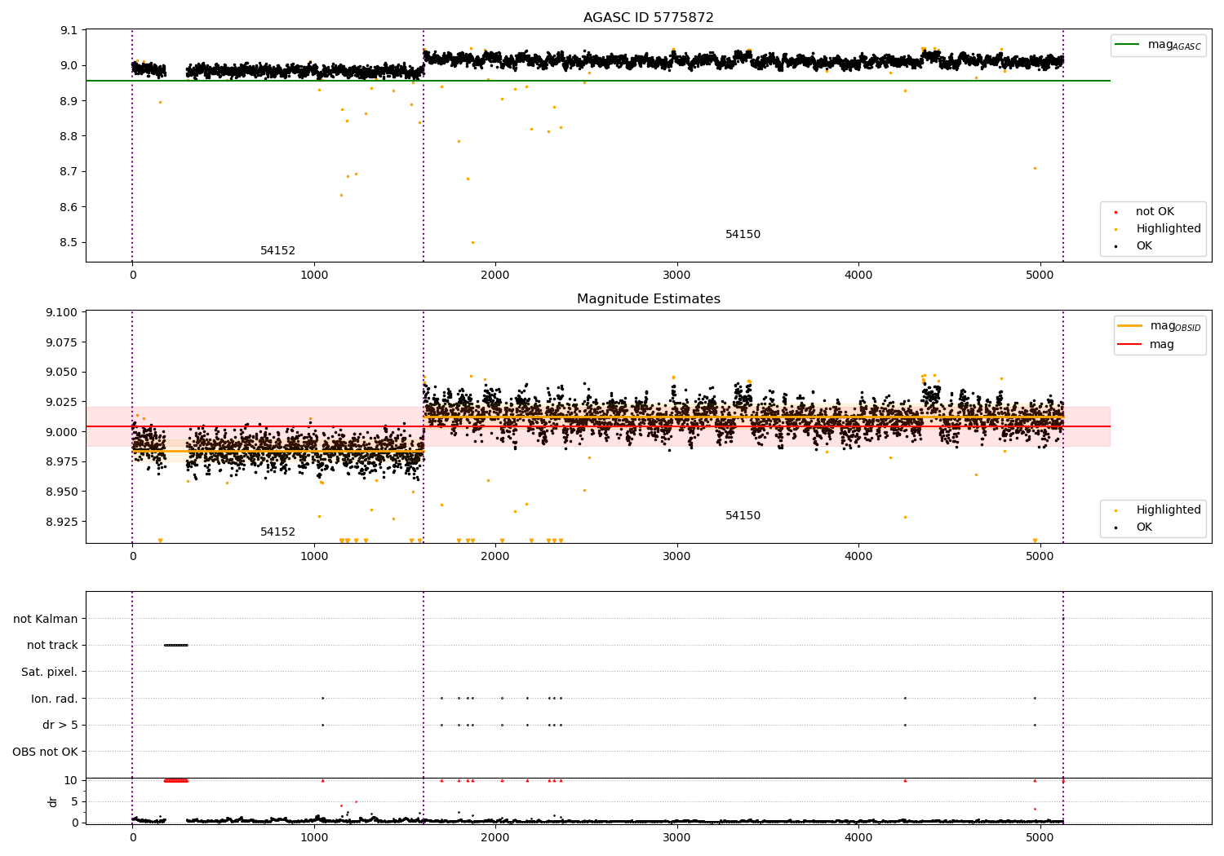Click the Magnitude Estimates subplot title
The height and width of the screenshot is (856, 1224).
point(649,299)
